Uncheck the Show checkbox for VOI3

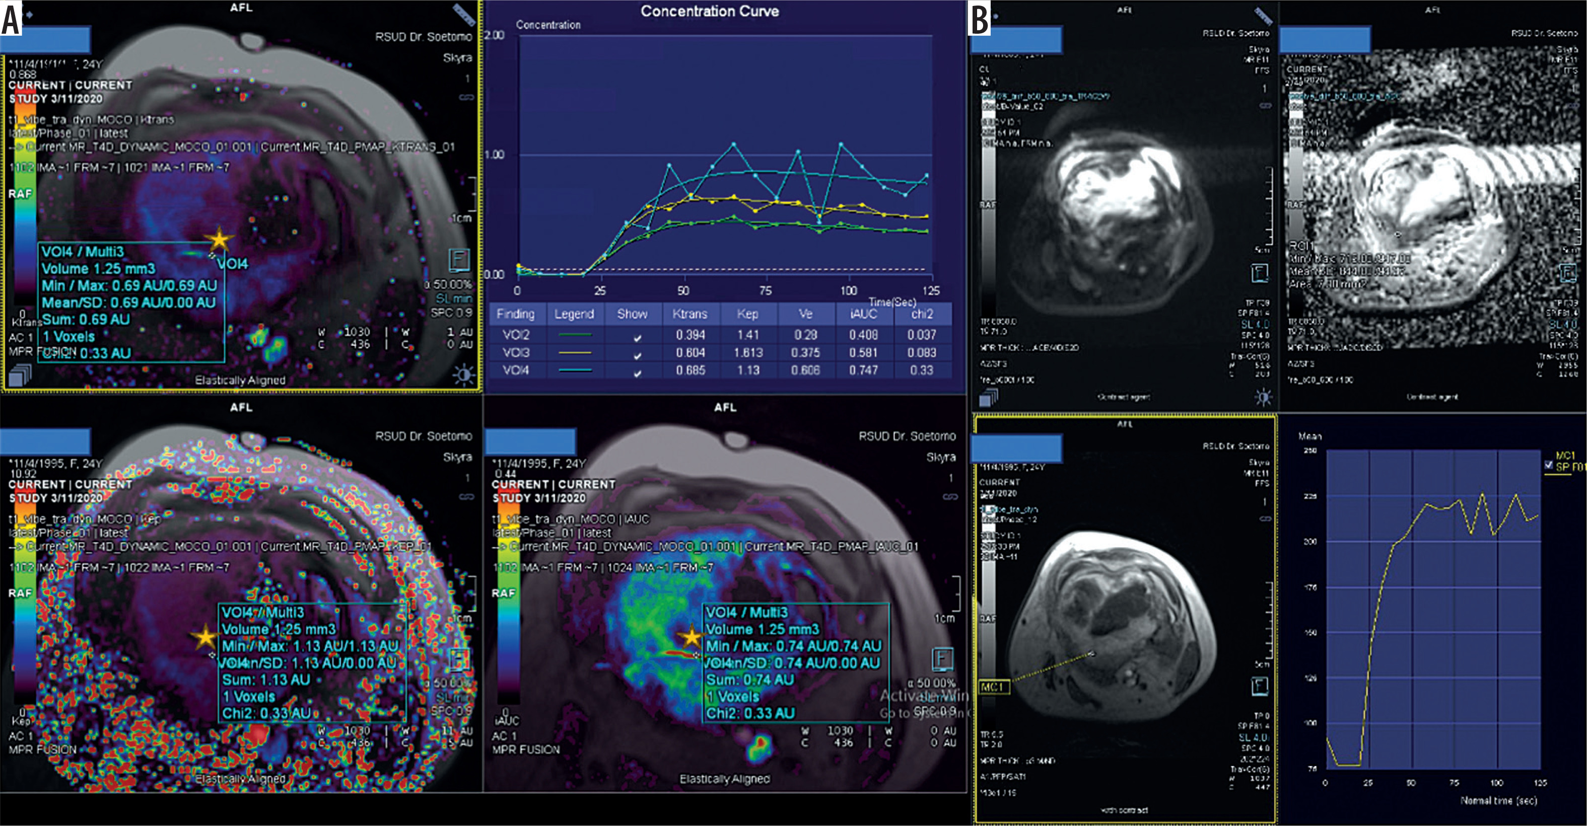[637, 355]
